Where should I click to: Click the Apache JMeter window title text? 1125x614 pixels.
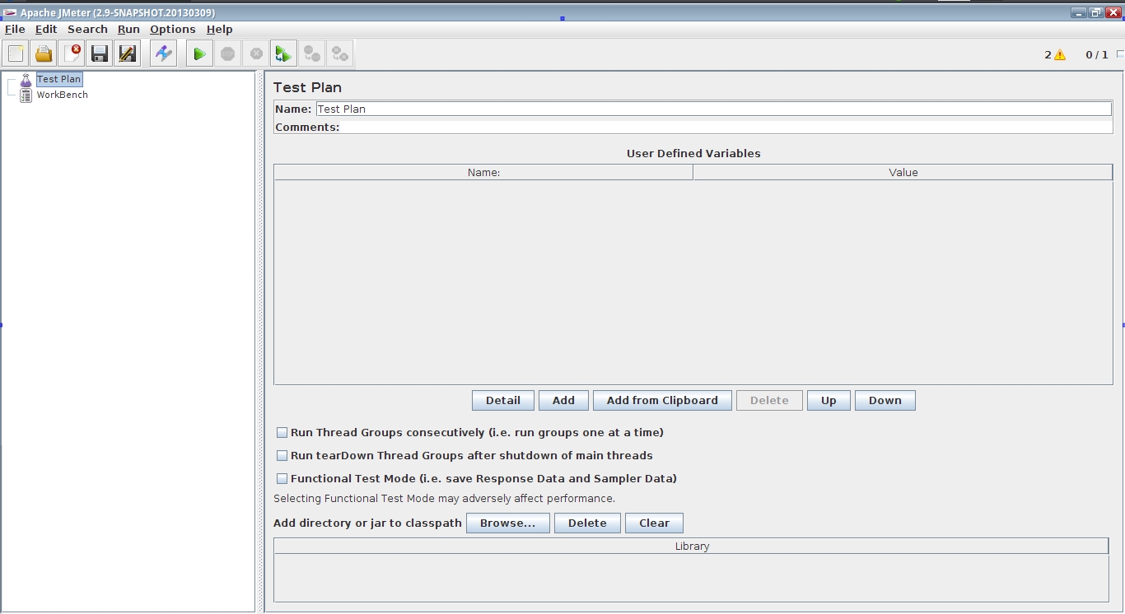click(x=118, y=12)
